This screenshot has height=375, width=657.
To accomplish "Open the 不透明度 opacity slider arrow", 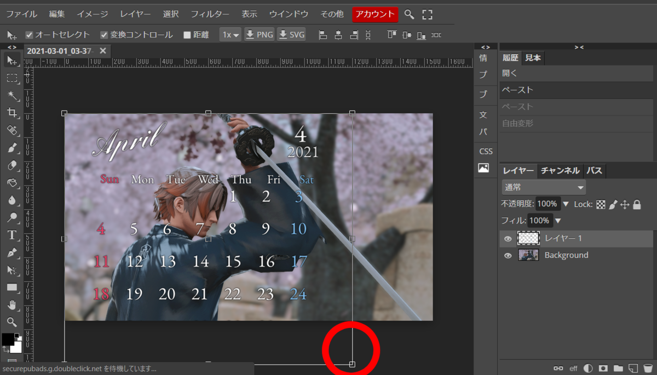I will (x=566, y=204).
